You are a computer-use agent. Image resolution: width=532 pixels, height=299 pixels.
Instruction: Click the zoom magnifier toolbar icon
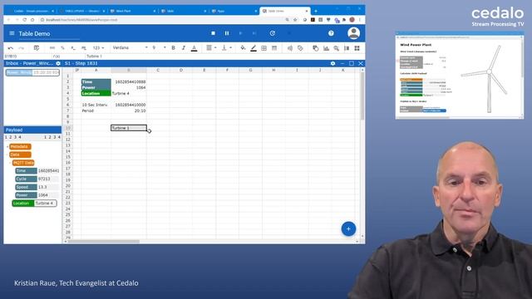click(x=336, y=48)
